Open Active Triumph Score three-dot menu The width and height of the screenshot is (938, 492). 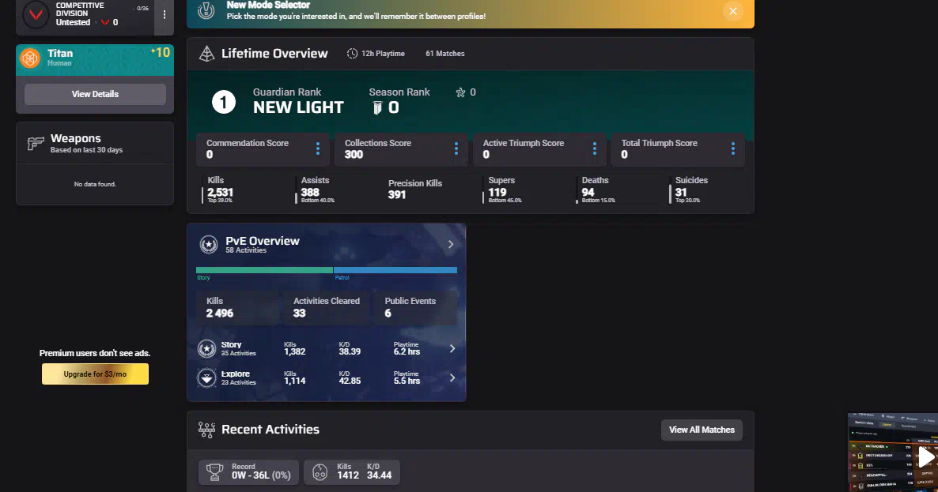click(595, 148)
